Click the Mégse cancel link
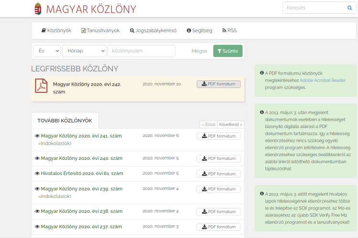The width and height of the screenshot is (358, 238). [x=200, y=51]
